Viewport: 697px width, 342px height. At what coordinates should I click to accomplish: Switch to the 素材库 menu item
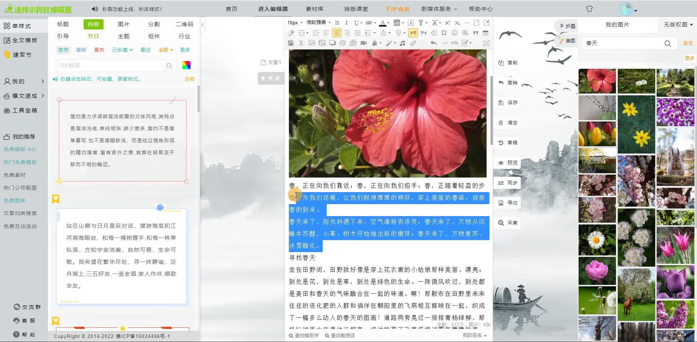point(314,9)
